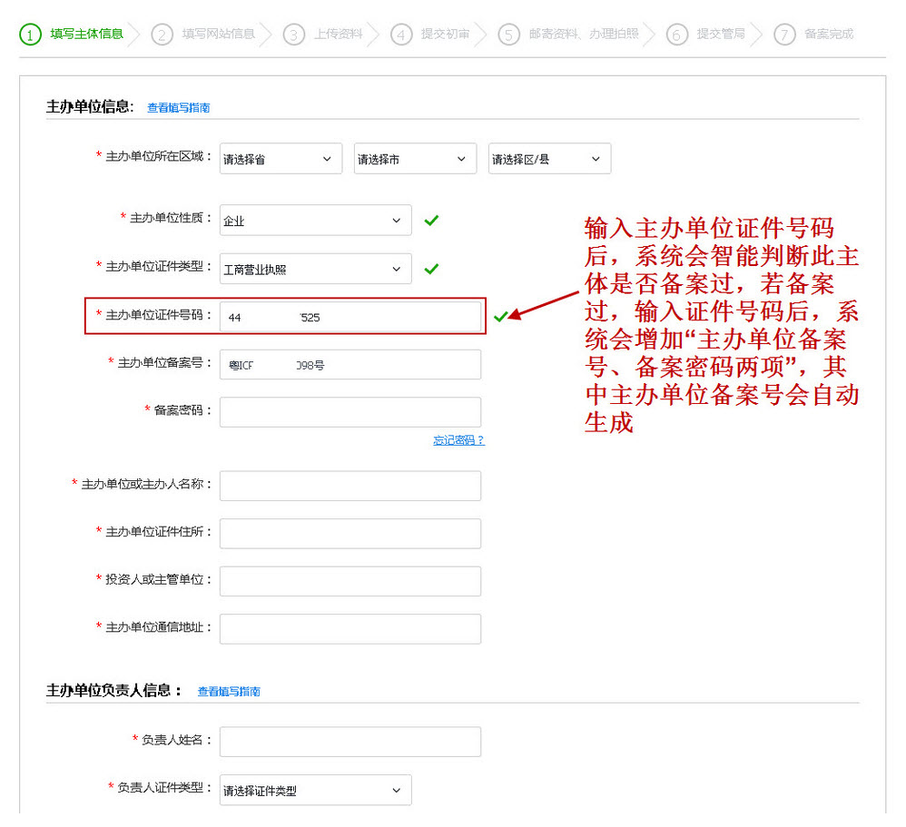Expand 工商营业执照 certificate type dropdown

tap(315, 270)
